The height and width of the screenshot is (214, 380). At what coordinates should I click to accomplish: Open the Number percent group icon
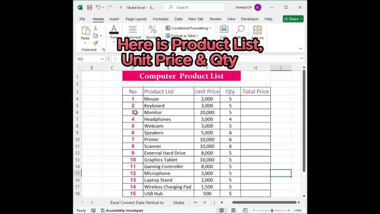[153, 30]
